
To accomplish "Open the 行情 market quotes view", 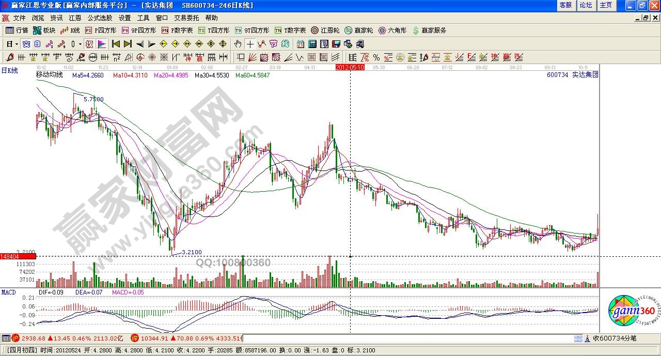I will [x=17, y=30].
